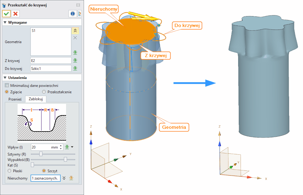Click the pick arrow beside Z krzywej
This screenshot has width=303, height=195.
pyautogui.click(x=75, y=60)
